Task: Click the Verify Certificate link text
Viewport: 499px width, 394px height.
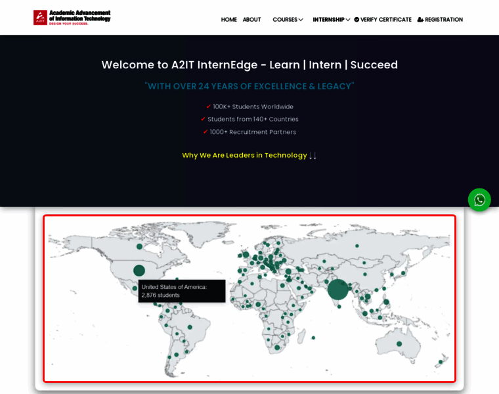Action: coord(386,20)
